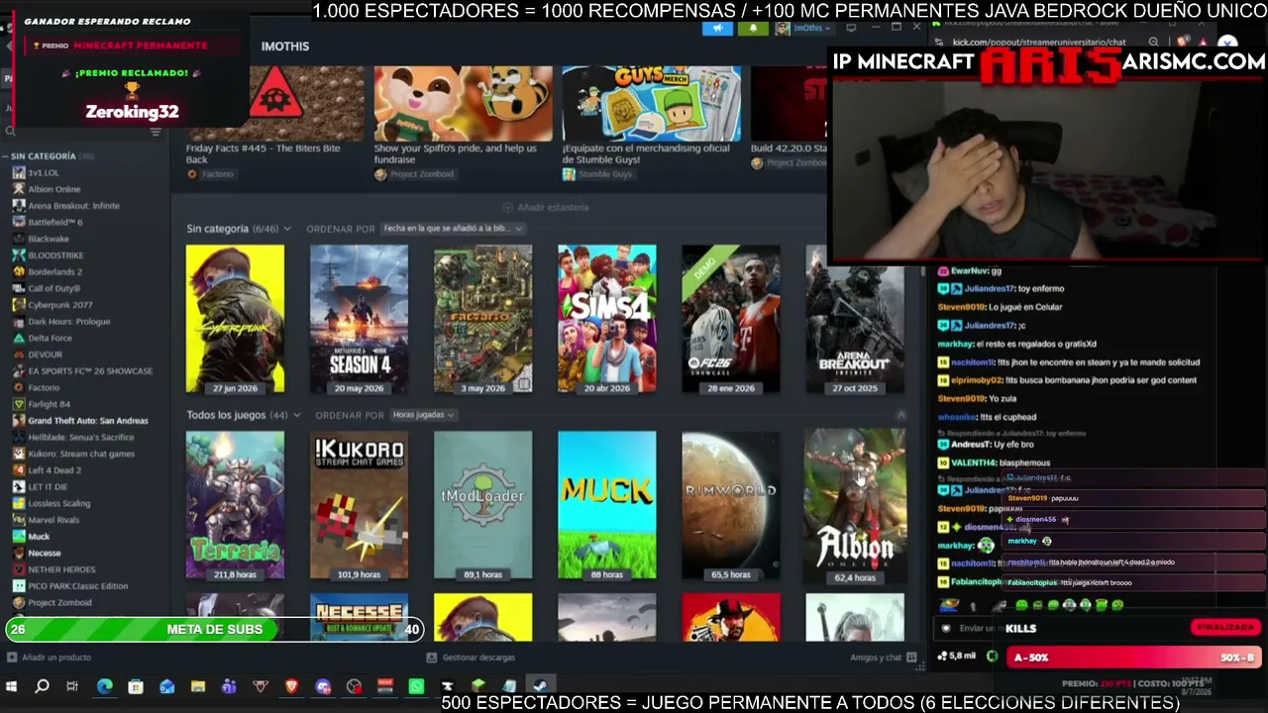Open the RimWorld cover tile
Screen dimensions: 1268x713
[x=730, y=505]
